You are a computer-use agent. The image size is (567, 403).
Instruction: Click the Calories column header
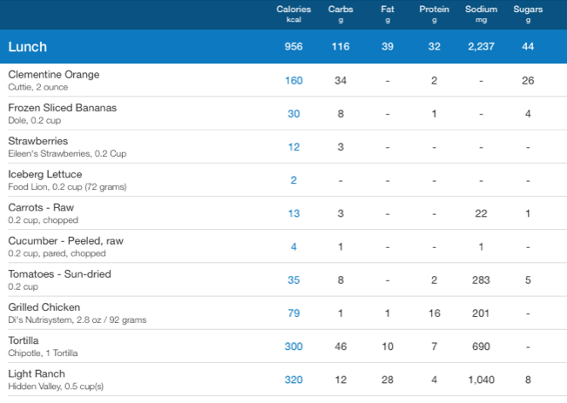click(294, 14)
